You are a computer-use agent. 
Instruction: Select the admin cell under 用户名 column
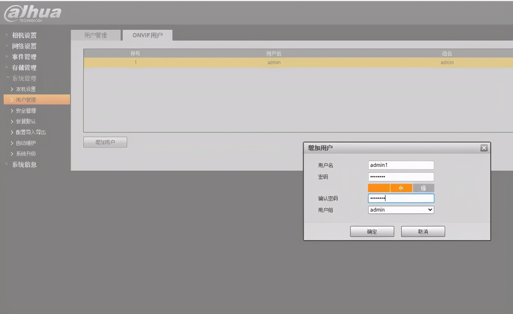[274, 63]
